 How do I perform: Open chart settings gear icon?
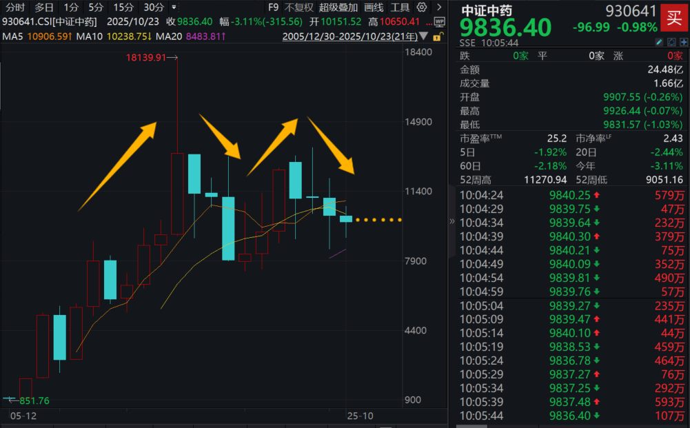(x=422, y=7)
